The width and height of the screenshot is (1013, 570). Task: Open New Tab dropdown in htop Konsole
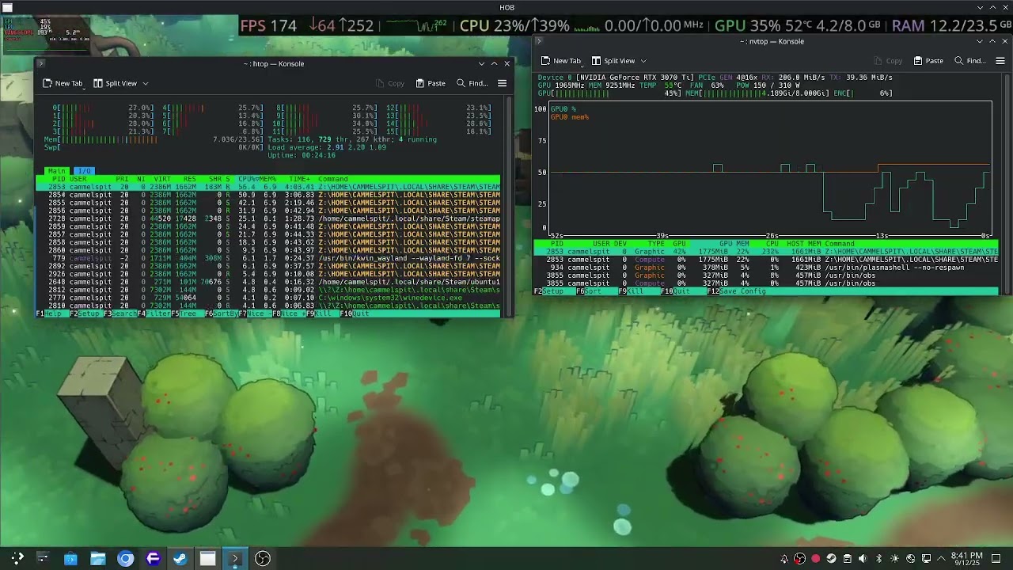click(63, 83)
